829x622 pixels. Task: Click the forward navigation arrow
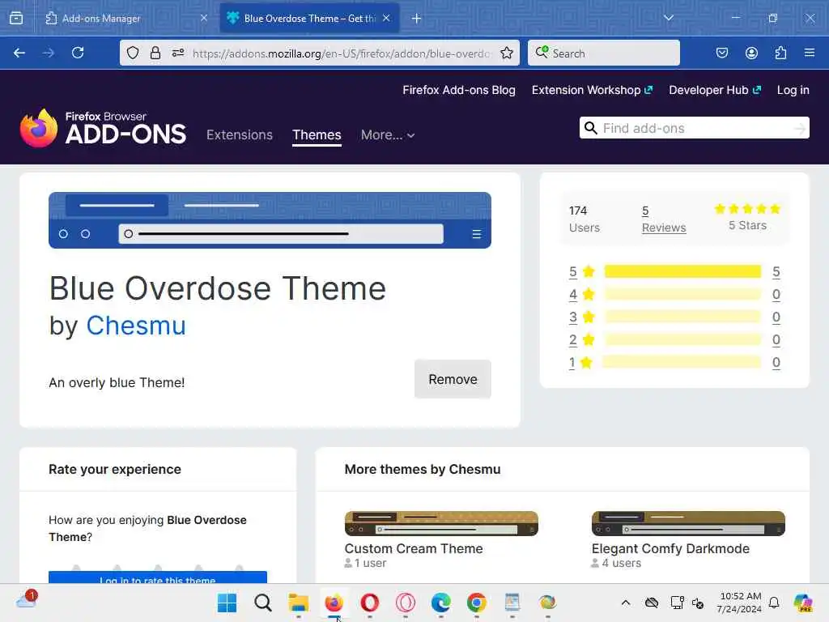point(48,53)
